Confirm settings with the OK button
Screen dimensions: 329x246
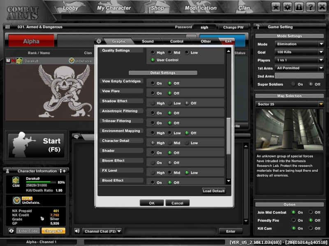coord(152,203)
